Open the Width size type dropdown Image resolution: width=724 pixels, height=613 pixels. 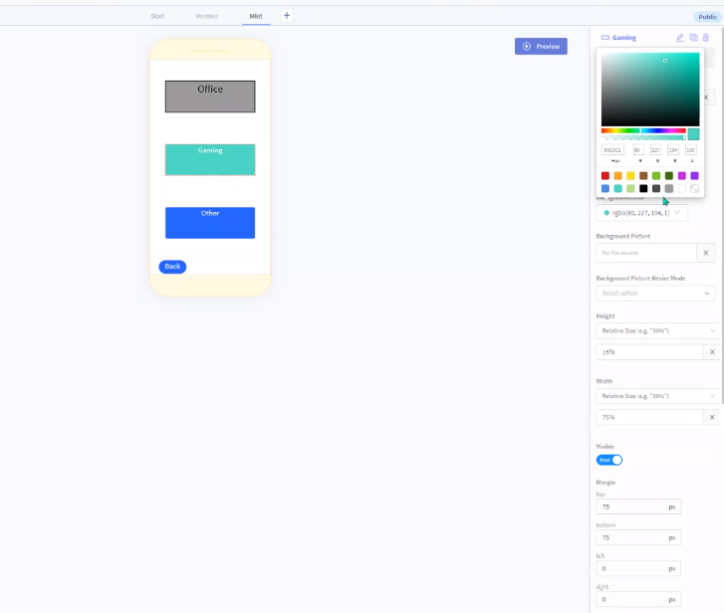pos(657,396)
